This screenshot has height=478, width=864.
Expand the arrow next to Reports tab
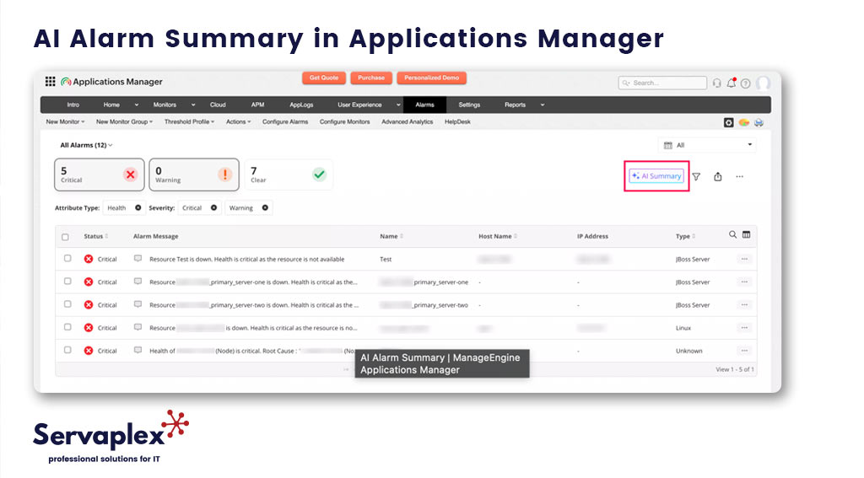pos(543,105)
